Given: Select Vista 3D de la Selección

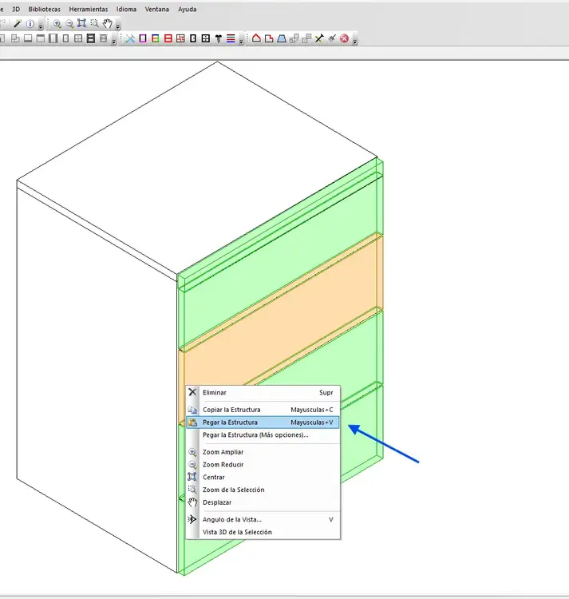Looking at the screenshot, I should tap(237, 532).
